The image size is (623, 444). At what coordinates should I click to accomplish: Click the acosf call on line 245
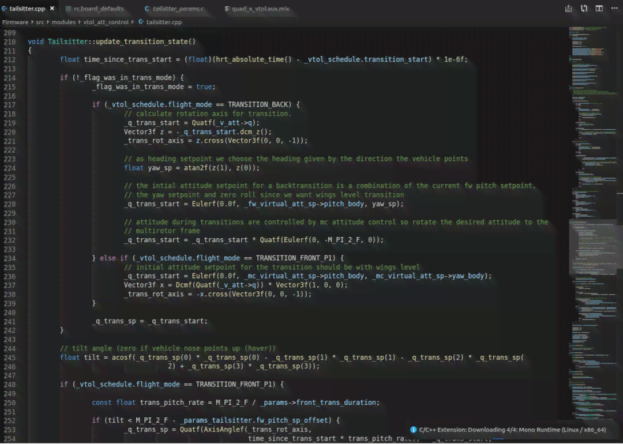(122, 358)
